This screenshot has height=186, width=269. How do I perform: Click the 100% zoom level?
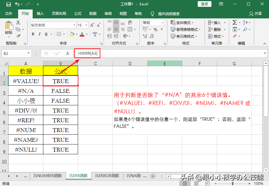pyautogui.click(x=258, y=183)
